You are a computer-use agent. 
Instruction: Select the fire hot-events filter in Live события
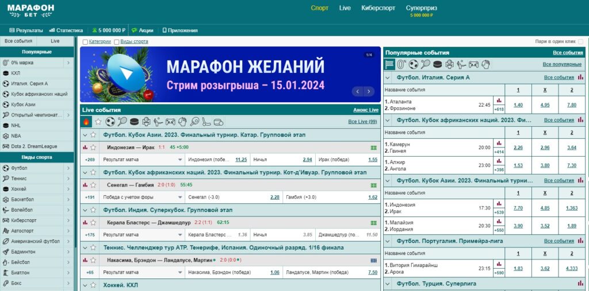pyautogui.click(x=86, y=122)
